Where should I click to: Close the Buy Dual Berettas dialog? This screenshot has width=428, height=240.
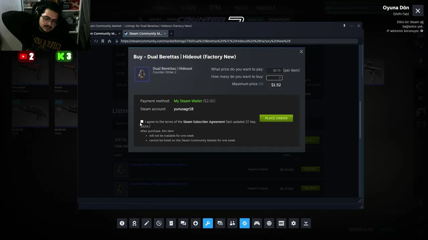coord(301,51)
